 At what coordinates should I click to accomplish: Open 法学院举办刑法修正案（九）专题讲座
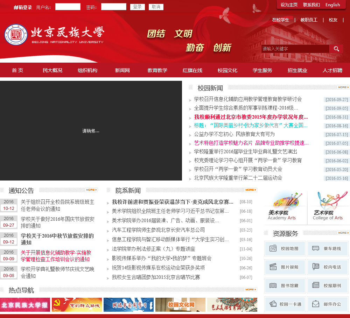(x=154, y=249)
